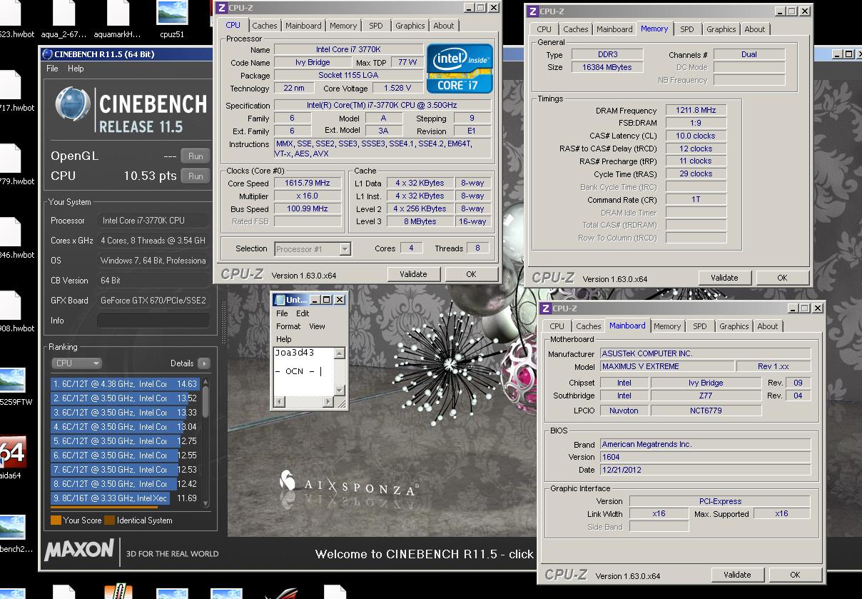The width and height of the screenshot is (862, 599).
Task: Click OK in CPU-Z Mainboard window
Action: (795, 574)
